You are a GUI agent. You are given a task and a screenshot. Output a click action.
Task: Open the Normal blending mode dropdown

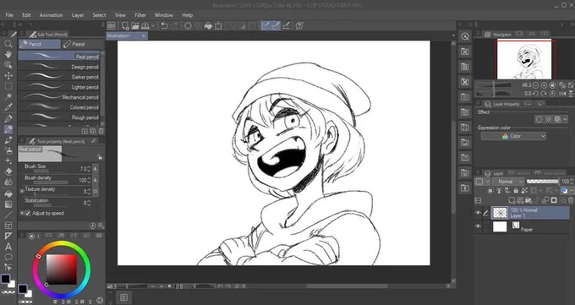coord(508,182)
